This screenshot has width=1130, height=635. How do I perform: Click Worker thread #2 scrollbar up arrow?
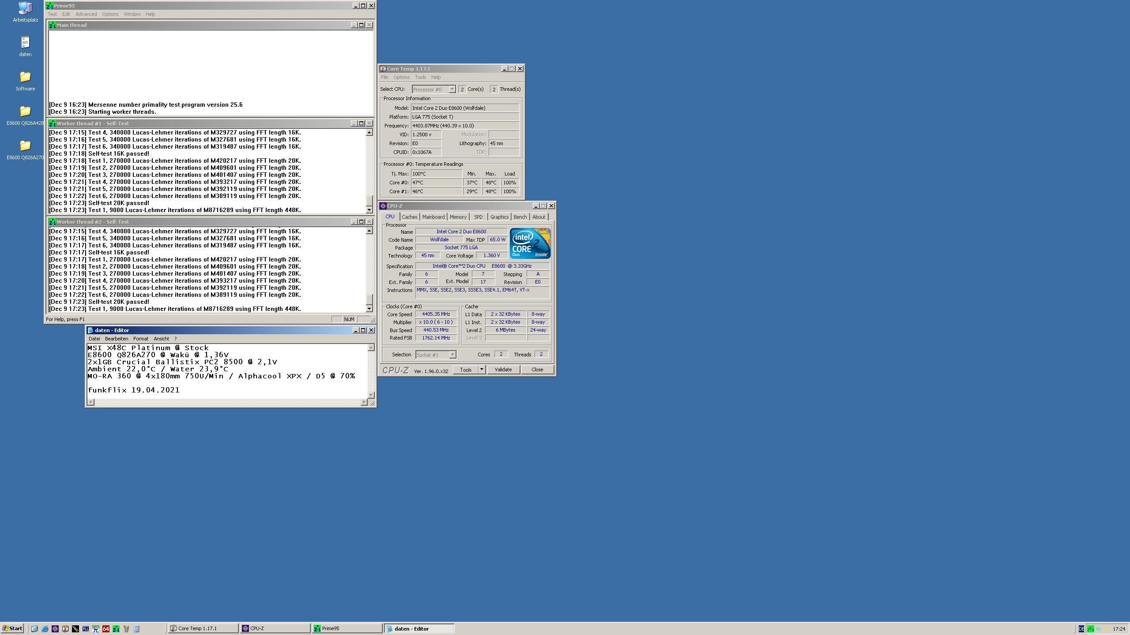(369, 231)
